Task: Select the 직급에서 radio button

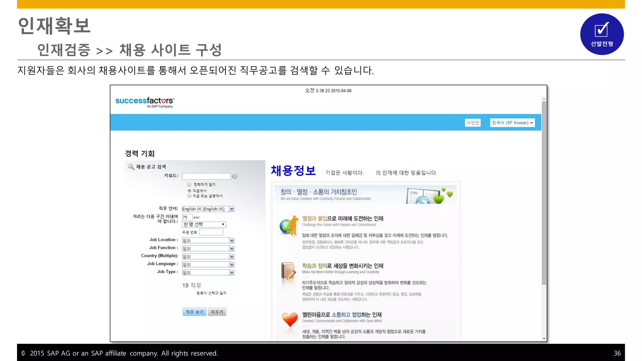Action: (x=189, y=191)
